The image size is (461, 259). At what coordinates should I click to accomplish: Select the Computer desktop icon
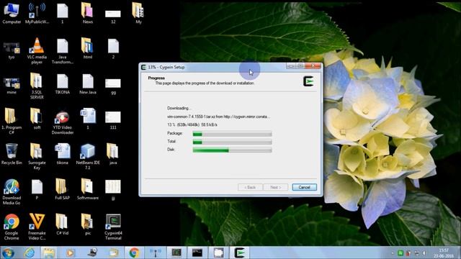point(12,14)
